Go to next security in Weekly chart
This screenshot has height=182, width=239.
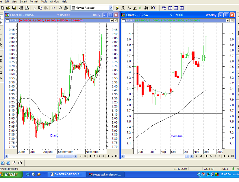point(229,156)
